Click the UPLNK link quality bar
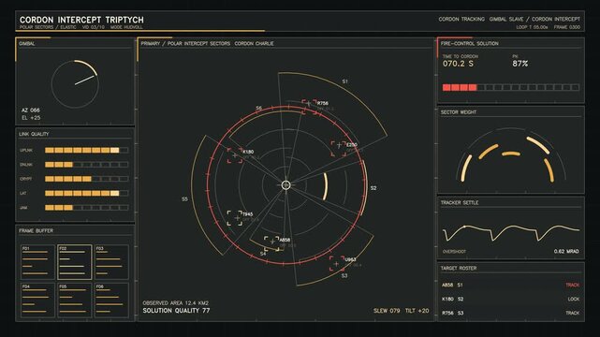The width and height of the screenshot is (600, 337). (x=86, y=151)
